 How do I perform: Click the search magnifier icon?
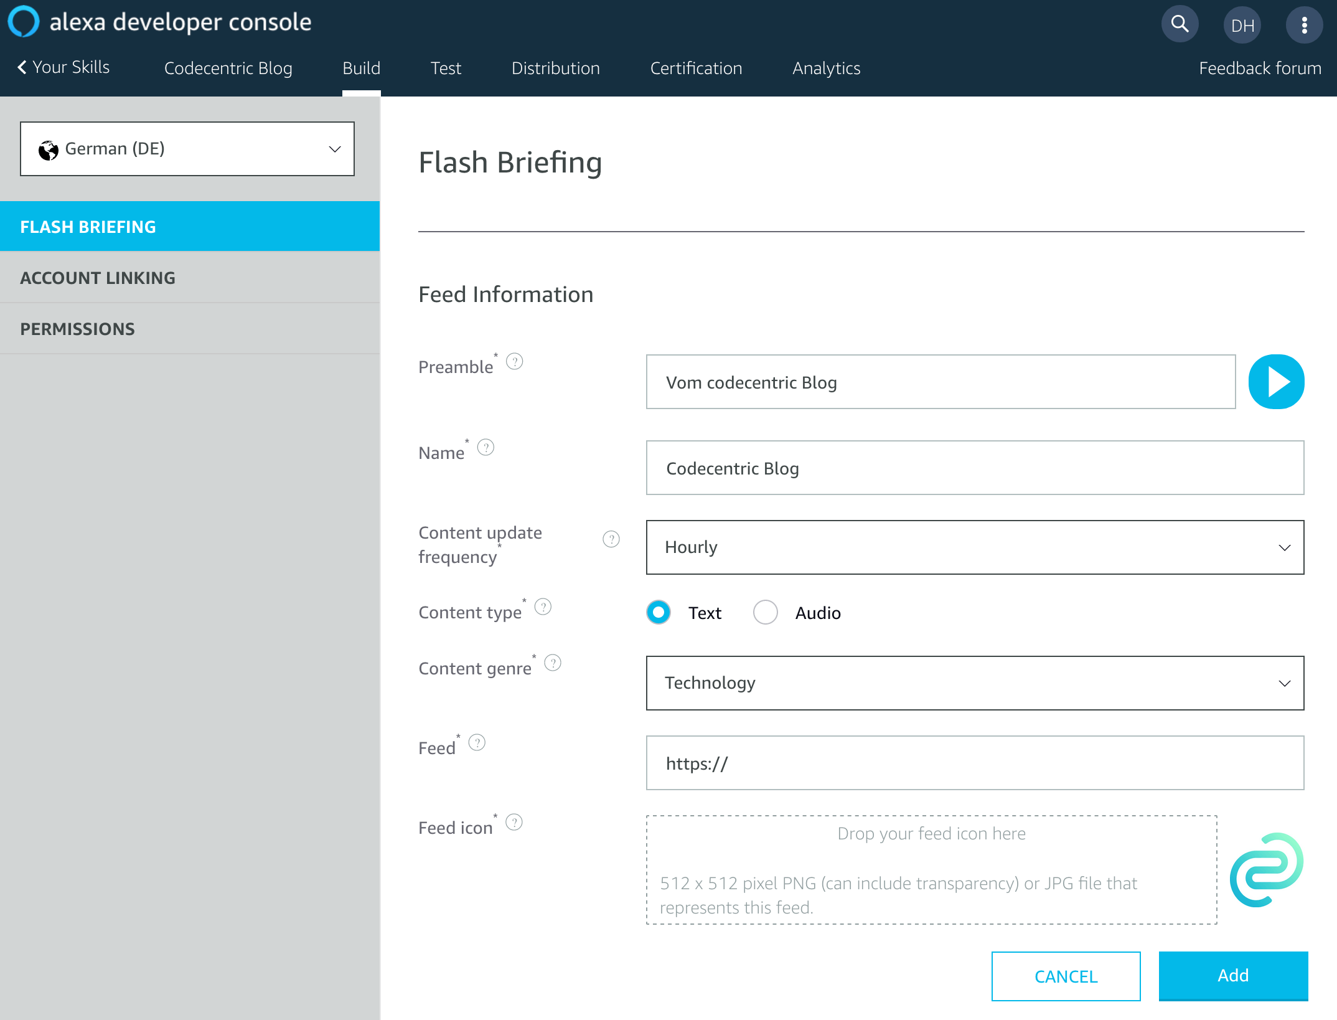point(1180,25)
